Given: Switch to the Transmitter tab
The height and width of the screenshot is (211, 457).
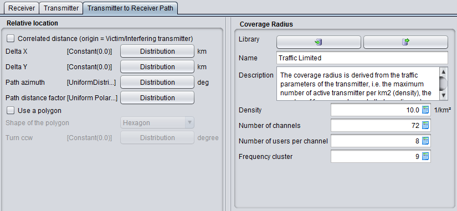Looking at the screenshot, I should click(x=61, y=8).
